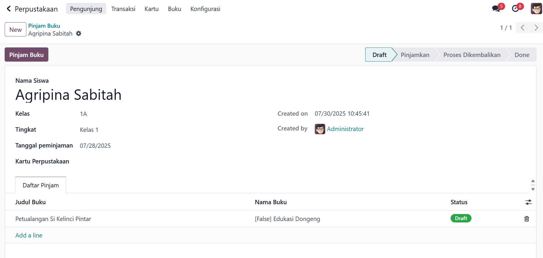This screenshot has height=258, width=543.
Task: Click the Pinjam Buku action button
Action: click(26, 55)
